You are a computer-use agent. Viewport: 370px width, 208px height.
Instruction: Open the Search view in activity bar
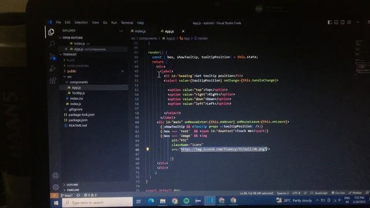52,44
